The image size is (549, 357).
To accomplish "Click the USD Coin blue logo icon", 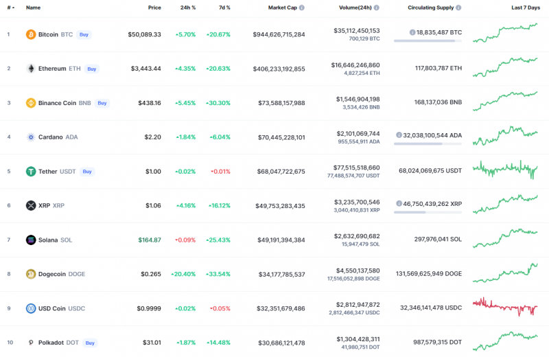I will pos(31,308).
